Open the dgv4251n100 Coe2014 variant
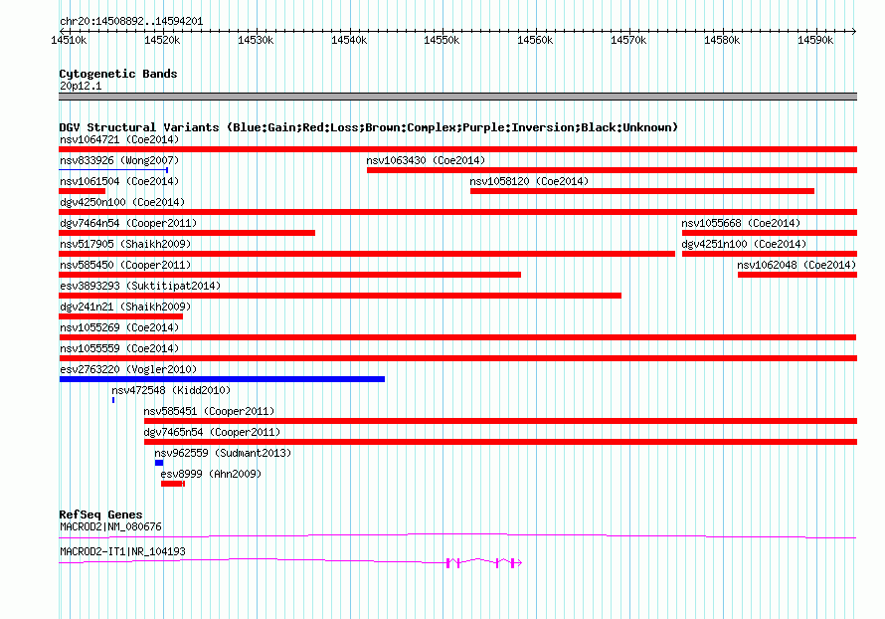This screenshot has height=619, width=885. pyautogui.click(x=769, y=254)
